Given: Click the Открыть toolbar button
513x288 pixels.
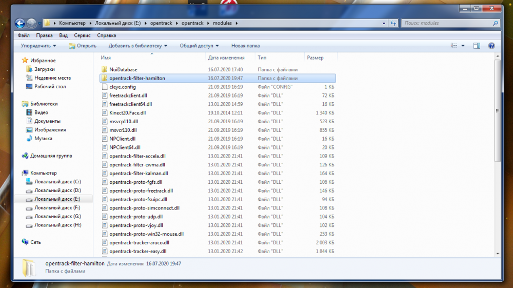Looking at the screenshot, I should point(83,46).
